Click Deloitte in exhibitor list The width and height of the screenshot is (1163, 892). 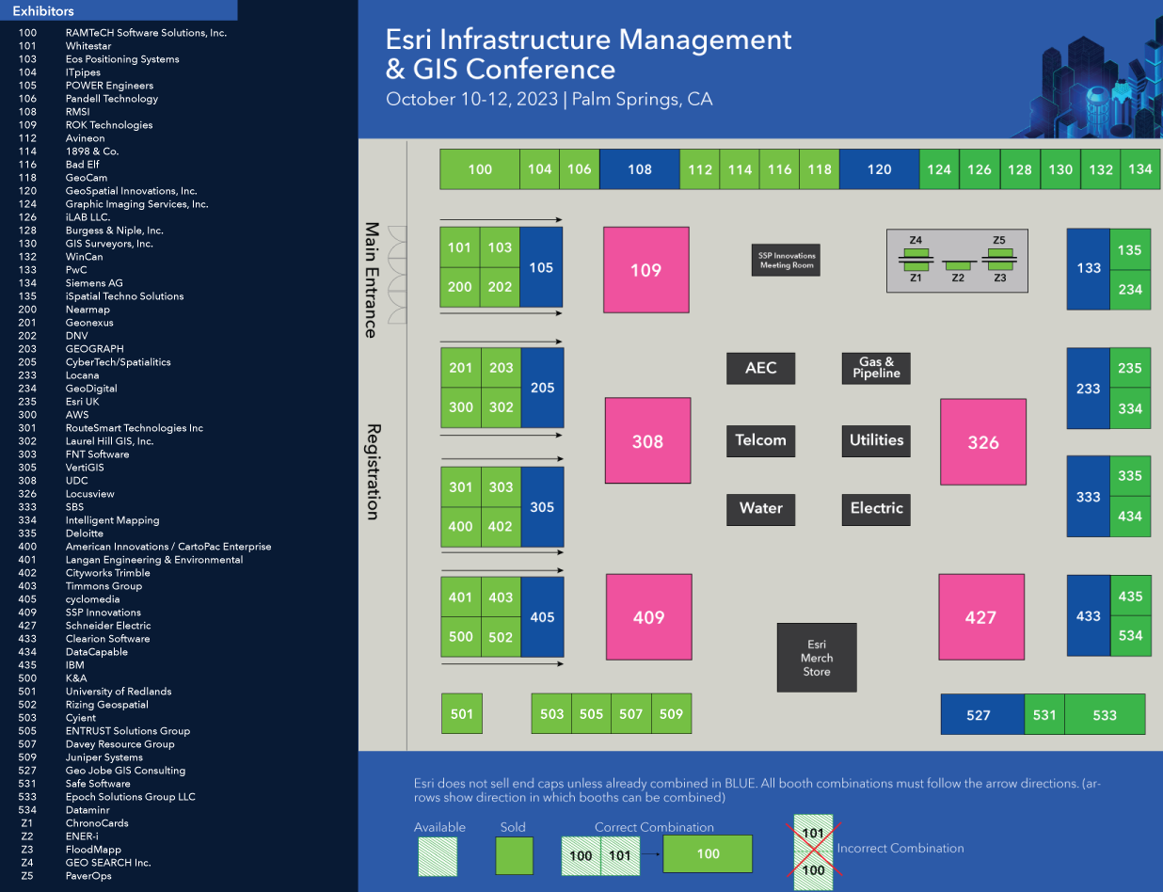tap(85, 534)
